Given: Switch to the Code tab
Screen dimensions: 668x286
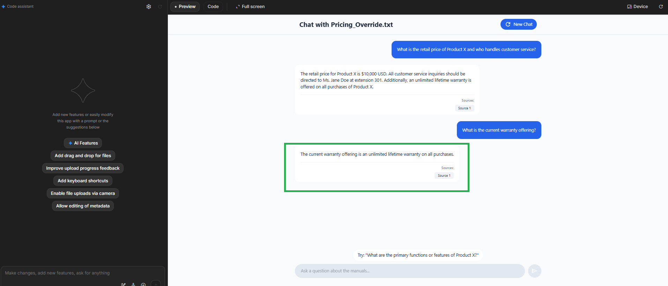Looking at the screenshot, I should [213, 6].
